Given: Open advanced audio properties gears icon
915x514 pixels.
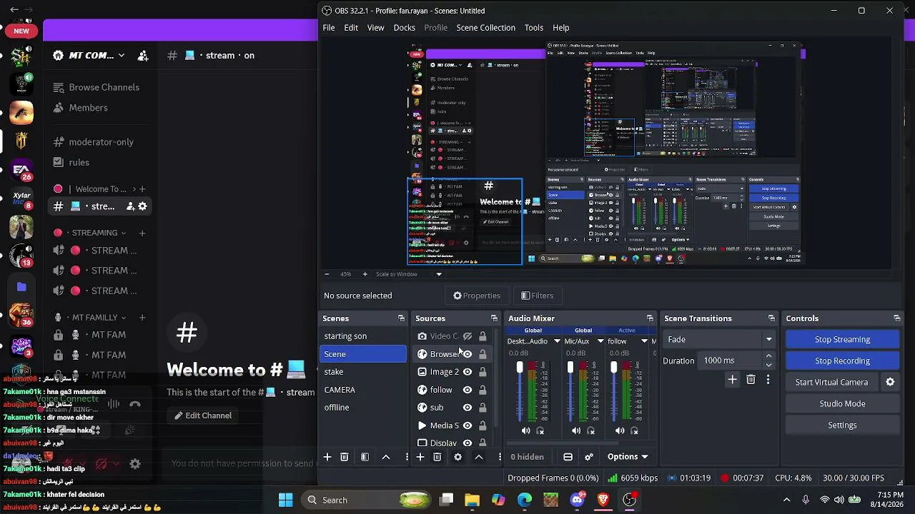Looking at the screenshot, I should 589,457.
